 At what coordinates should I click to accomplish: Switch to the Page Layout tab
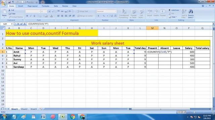click(33, 6)
